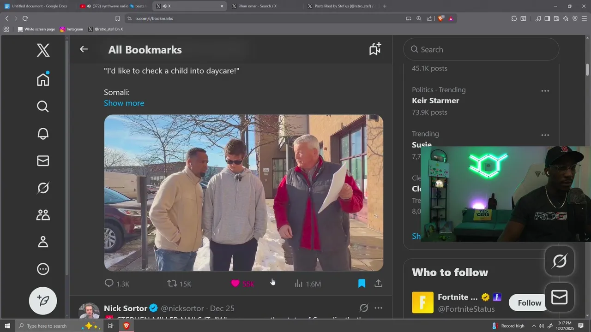Open the X logo home link
This screenshot has height=332, width=591.
click(43, 50)
